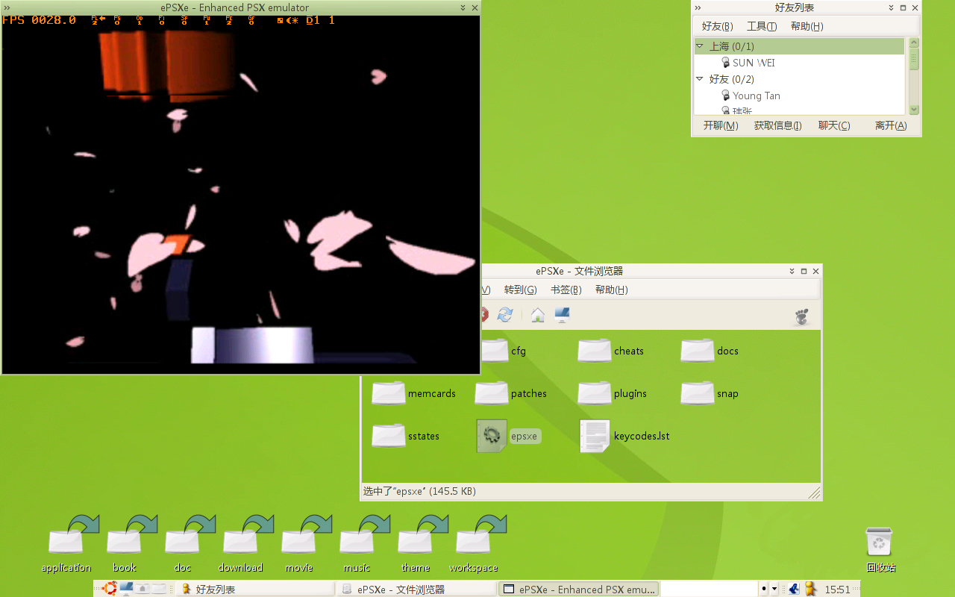Roll up the file browser window
Image resolution: width=955 pixels, height=597 pixels.
792,272
